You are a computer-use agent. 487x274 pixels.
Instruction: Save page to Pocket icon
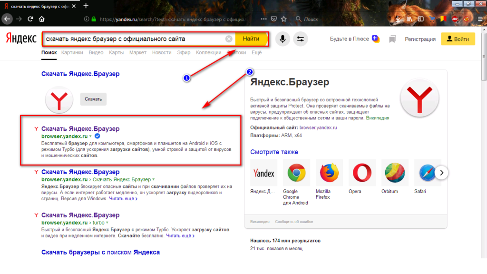(x=273, y=19)
